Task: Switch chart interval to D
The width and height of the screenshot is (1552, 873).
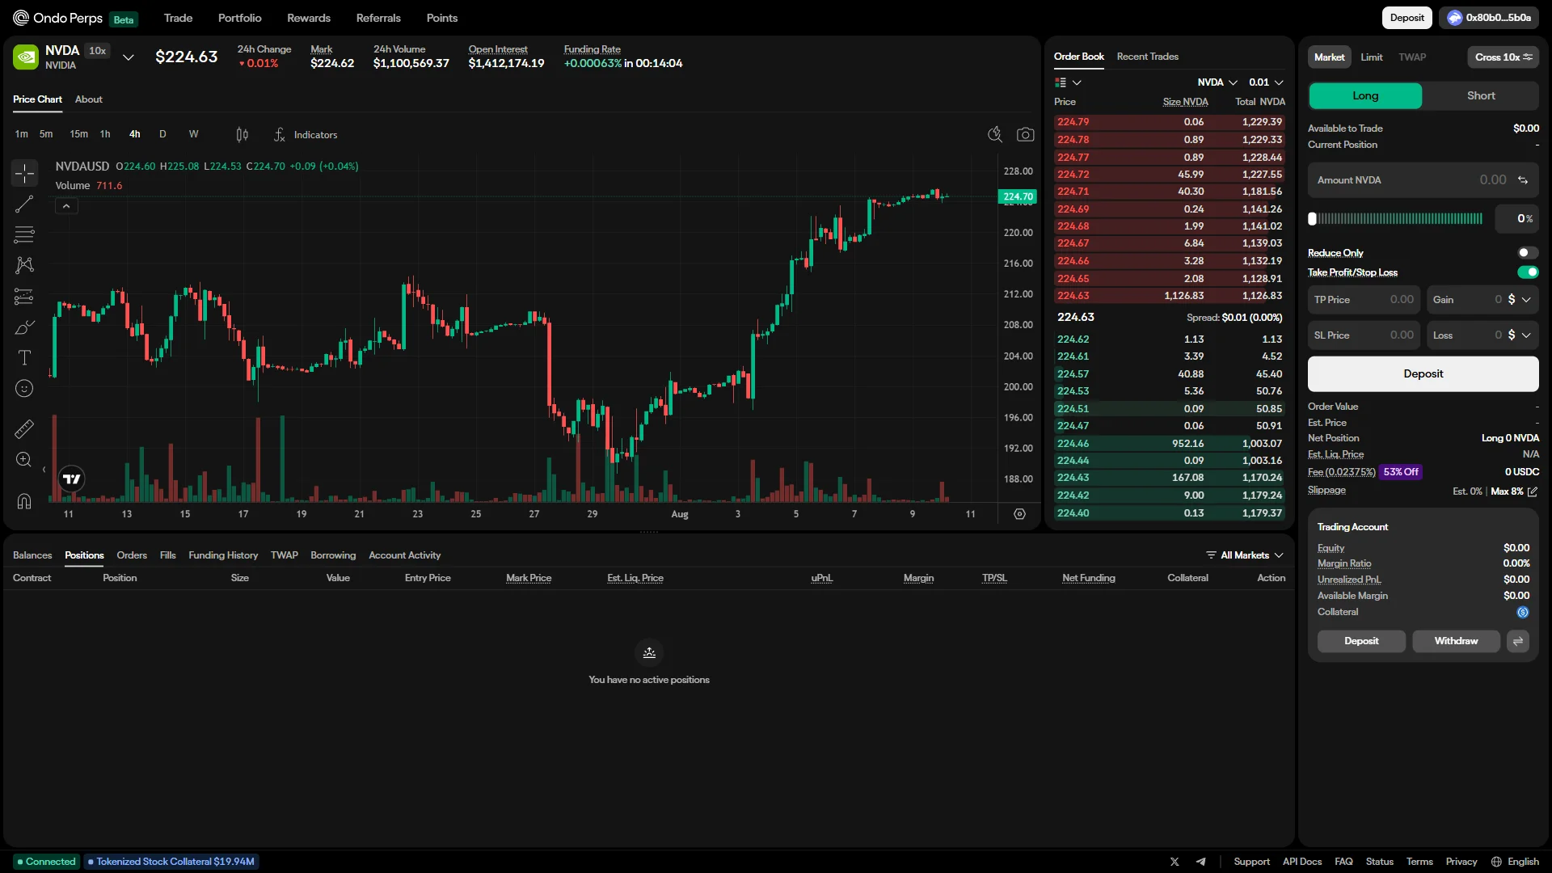Action: pyautogui.click(x=162, y=134)
